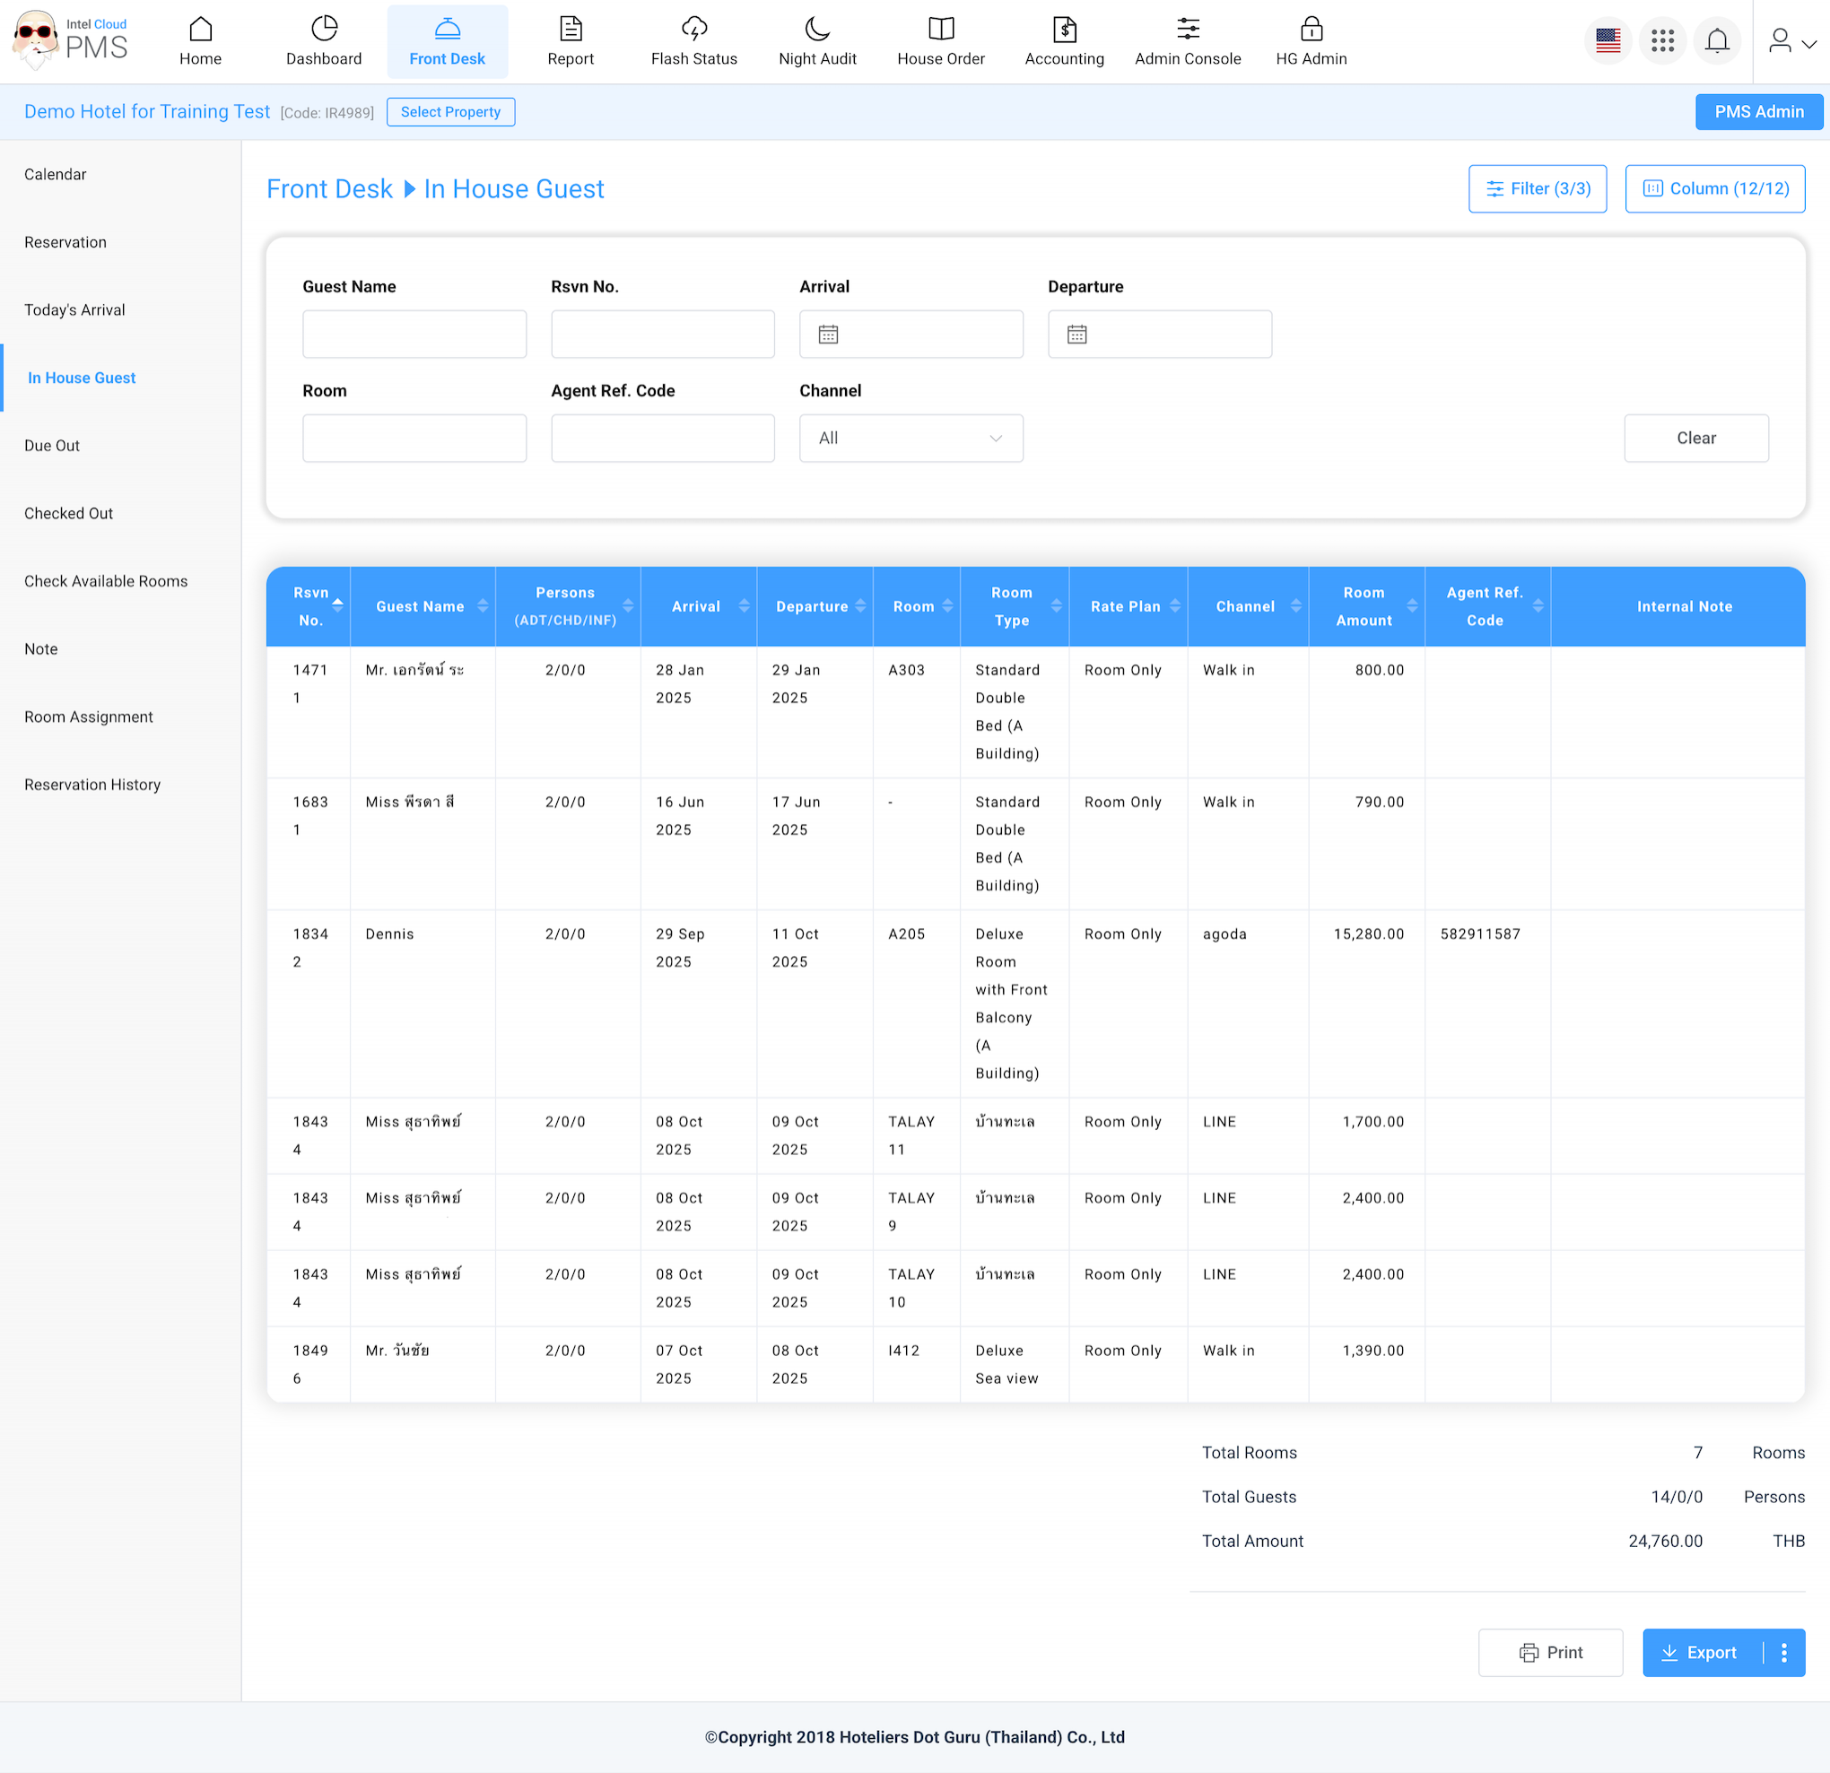Viewport: 1830px width, 1773px height.
Task: Open Night Audit moon icon
Action: click(x=817, y=29)
